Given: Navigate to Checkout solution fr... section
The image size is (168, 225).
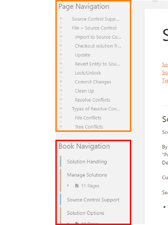Looking at the screenshot, I should click(98, 46).
